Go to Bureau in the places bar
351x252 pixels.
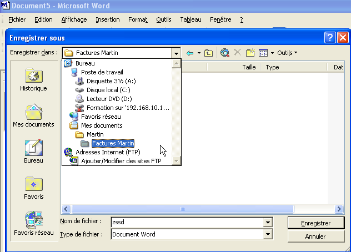click(x=33, y=152)
